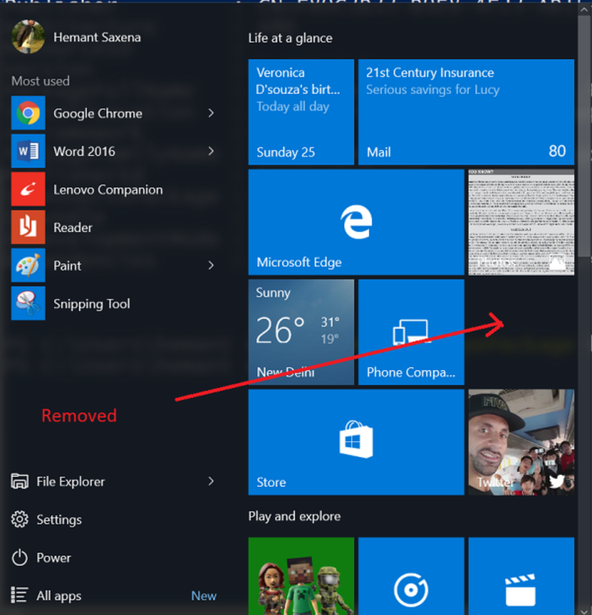The height and width of the screenshot is (615, 592).
Task: Click the New label beside All apps
Action: coord(204,596)
